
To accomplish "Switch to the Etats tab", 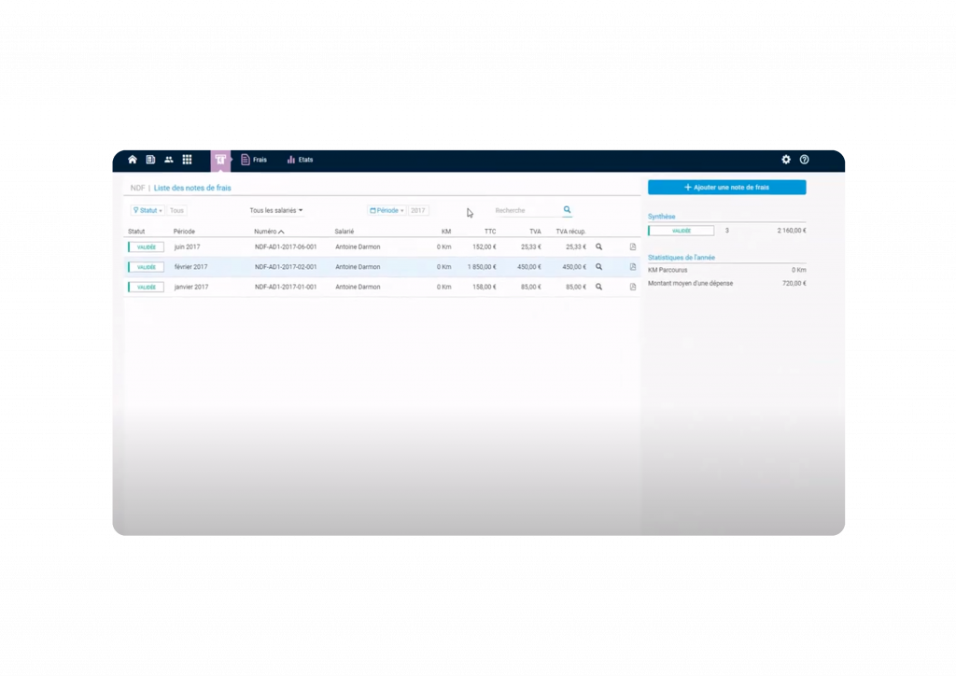I will point(300,160).
